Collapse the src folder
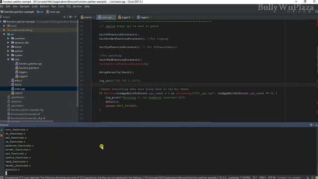Viewport: 318px width, 179px height. [x=4, y=34]
